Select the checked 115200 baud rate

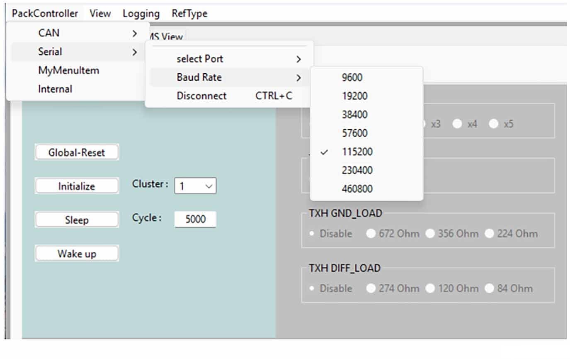coord(366,152)
